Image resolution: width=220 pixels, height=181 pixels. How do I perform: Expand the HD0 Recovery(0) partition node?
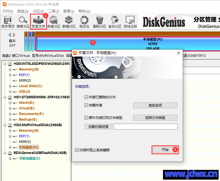pyautogui.click(x=10, y=69)
